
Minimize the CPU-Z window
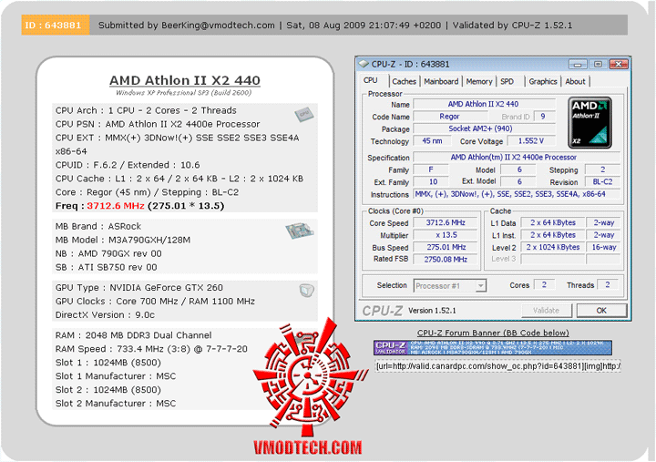tap(578, 65)
